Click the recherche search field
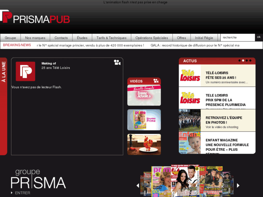263x197 pixels. 238,38
